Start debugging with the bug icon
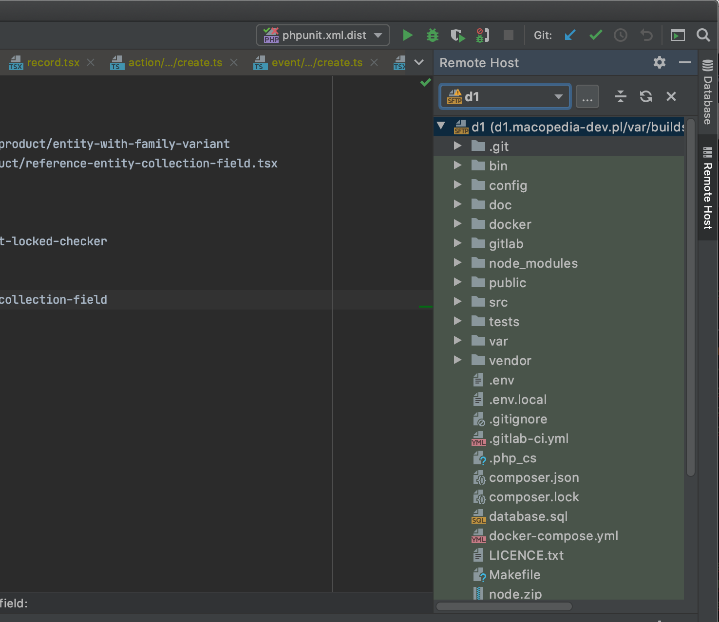Viewport: 719px width, 622px height. pyautogui.click(x=432, y=36)
